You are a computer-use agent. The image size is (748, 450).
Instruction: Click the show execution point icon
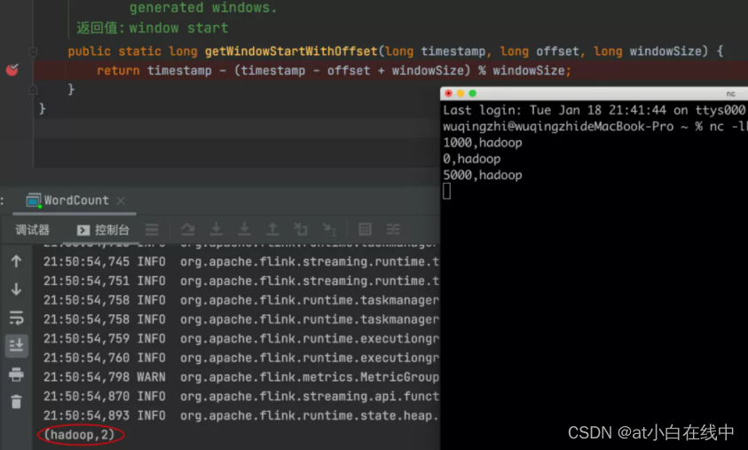[153, 230]
